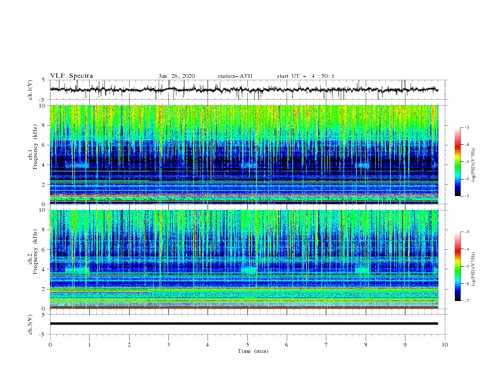The image size is (501, 387).
Task: Click the '6' kHz tick of ch.1 frequency axis
Action: point(44,145)
